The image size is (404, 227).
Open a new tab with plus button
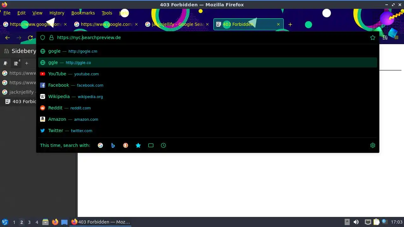[290, 24]
